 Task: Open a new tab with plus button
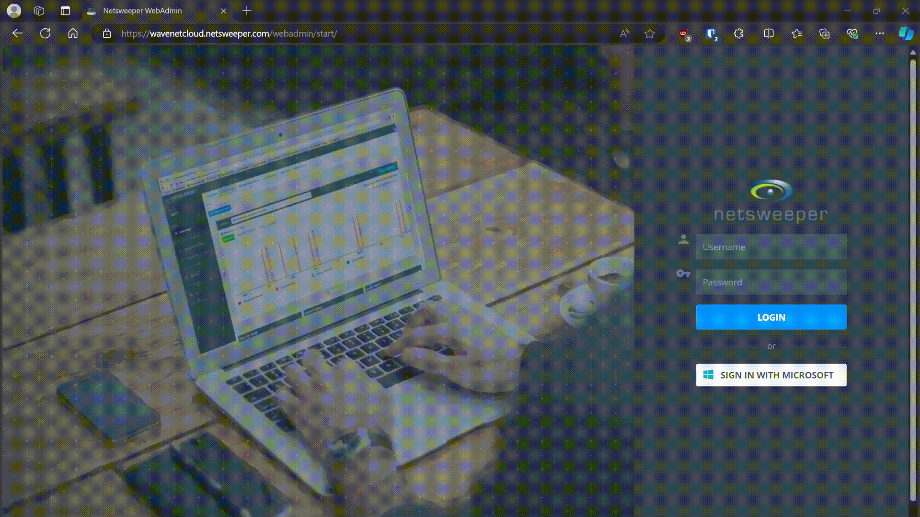click(247, 11)
